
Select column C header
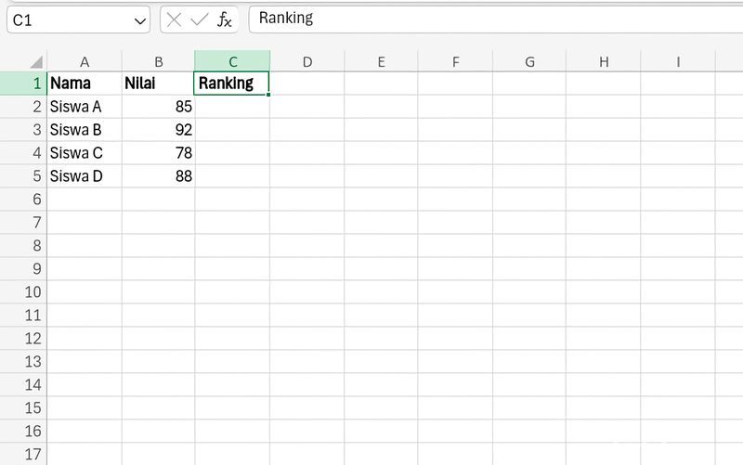pyautogui.click(x=233, y=61)
